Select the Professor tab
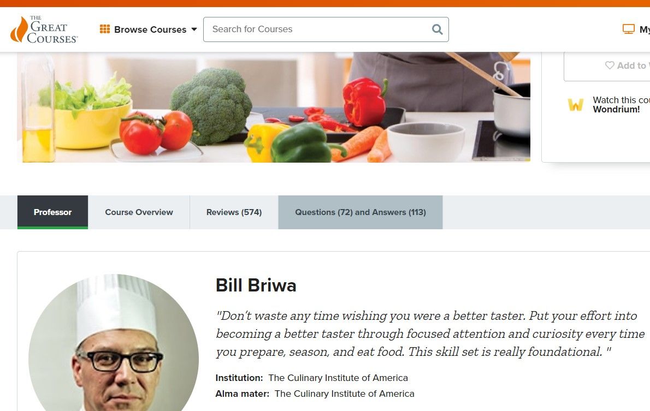Image resolution: width=650 pixels, height=411 pixels. point(52,212)
